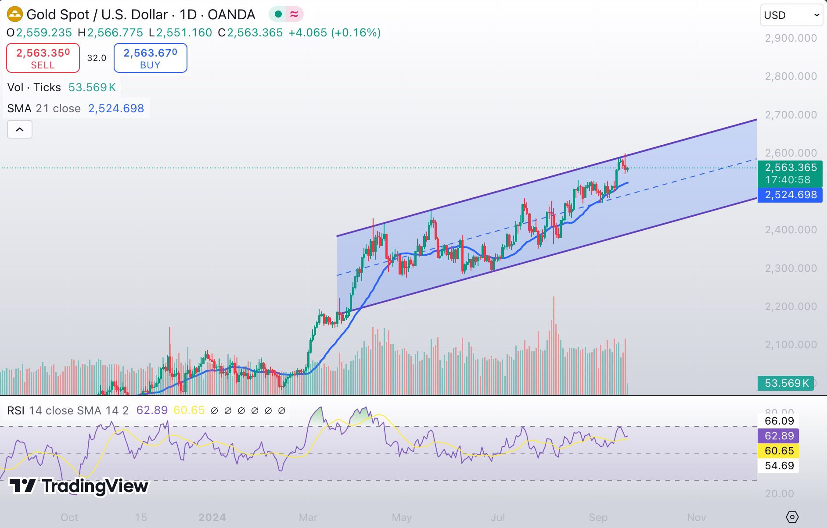Viewport: 827px width, 528px height.
Task: Click the green market status dot
Action: pos(278,14)
